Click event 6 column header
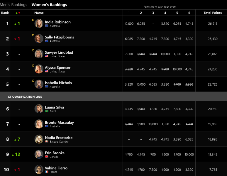Image resolution: width=227 pixels, height=176 pixels. (189, 13)
